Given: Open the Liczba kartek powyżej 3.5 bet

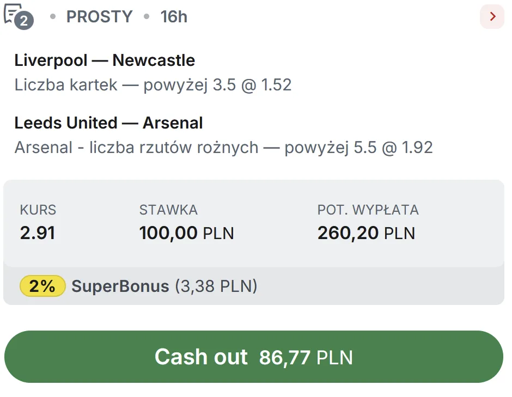Looking at the screenshot, I should (x=153, y=85).
